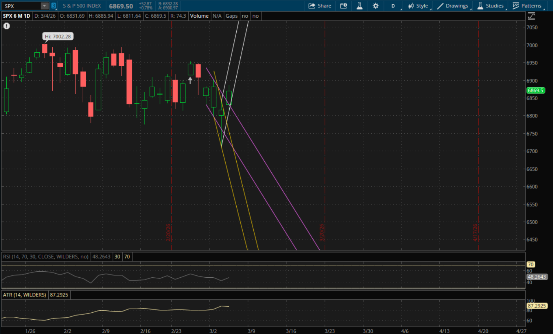Click the green 6869.5 price bubble
This screenshot has width=553, height=334.
535,91
